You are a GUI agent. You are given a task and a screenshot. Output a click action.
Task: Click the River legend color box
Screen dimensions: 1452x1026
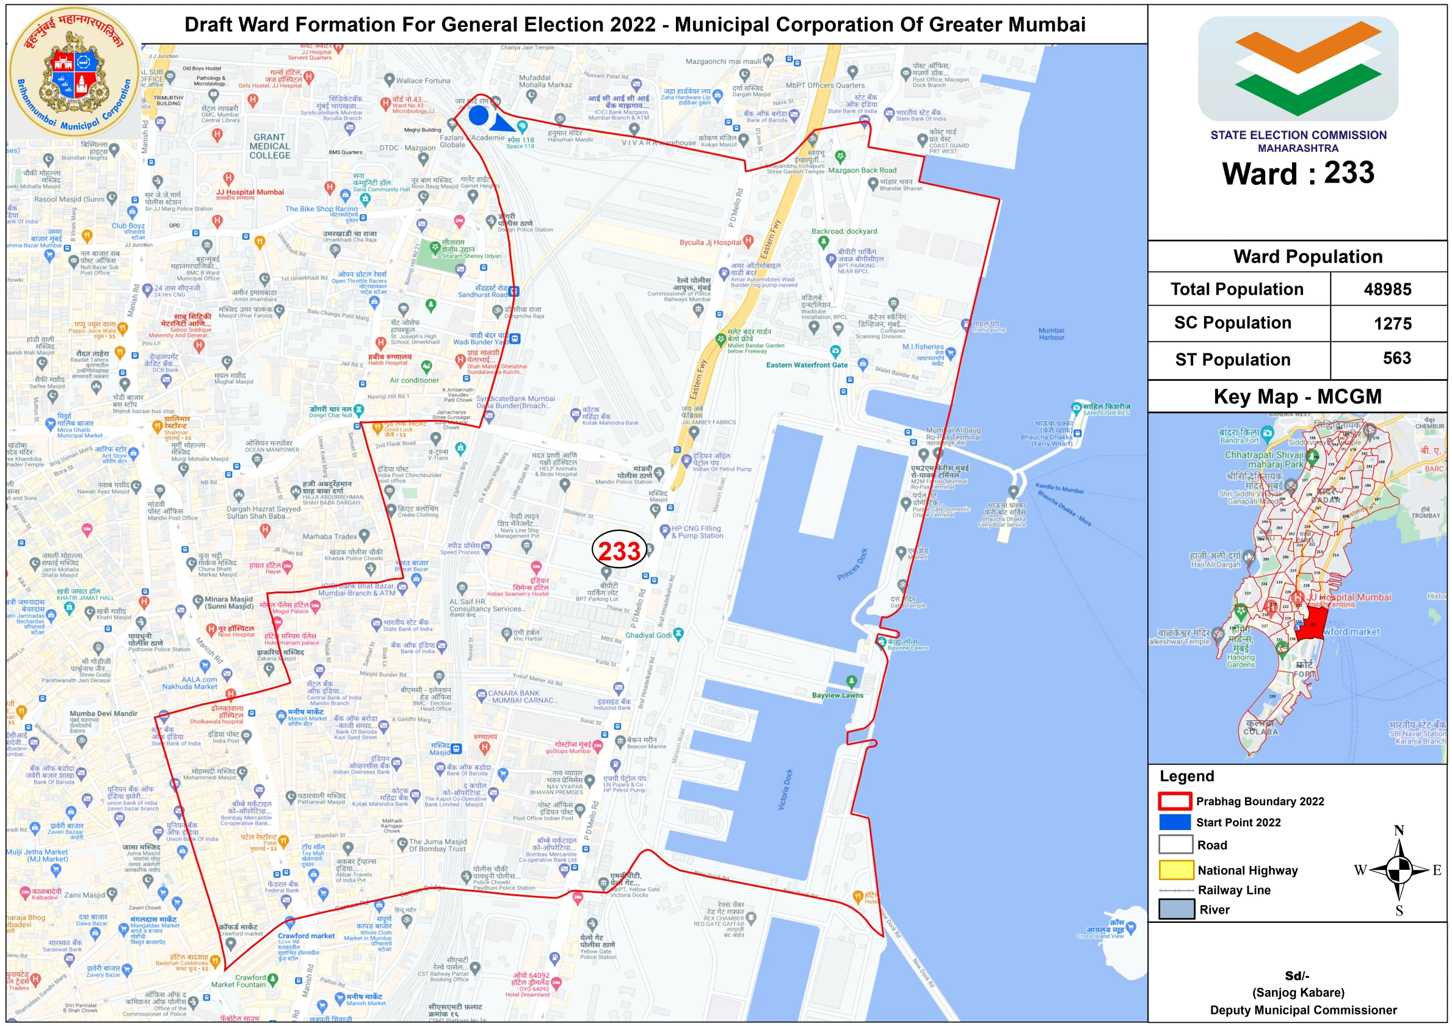1175,909
